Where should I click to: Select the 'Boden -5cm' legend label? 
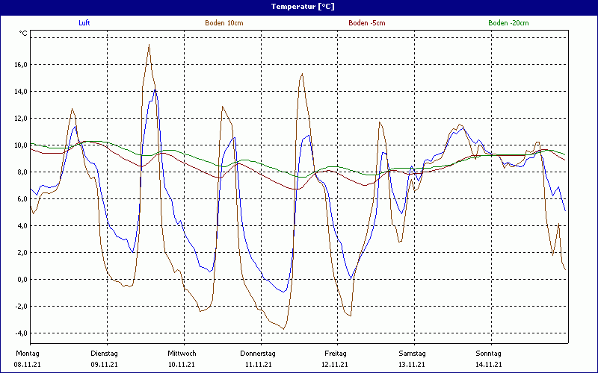[x=367, y=23]
